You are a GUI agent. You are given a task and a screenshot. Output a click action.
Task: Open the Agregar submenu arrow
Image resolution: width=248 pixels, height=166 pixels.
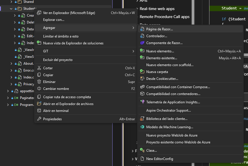pos(133,28)
